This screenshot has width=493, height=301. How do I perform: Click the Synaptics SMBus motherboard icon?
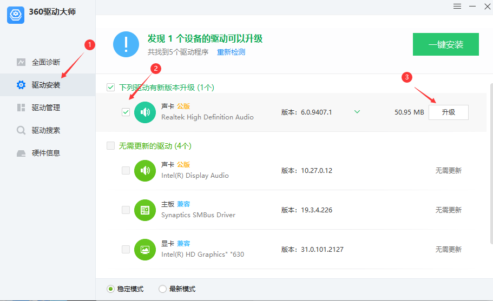pos(144,210)
